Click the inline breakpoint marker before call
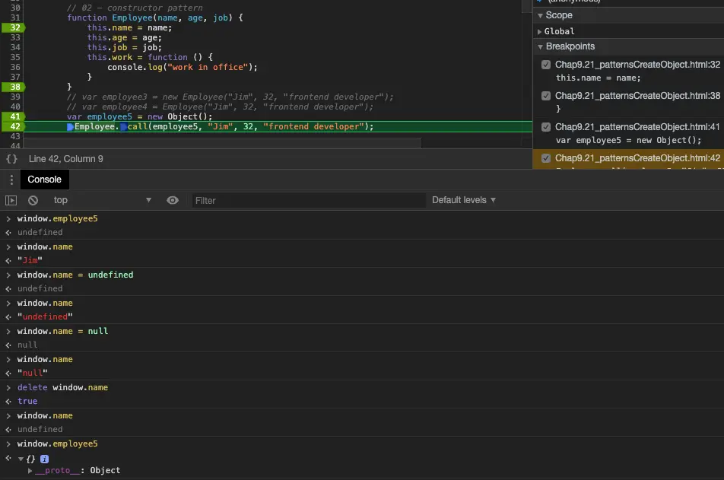This screenshot has width=724, height=480. coord(123,127)
